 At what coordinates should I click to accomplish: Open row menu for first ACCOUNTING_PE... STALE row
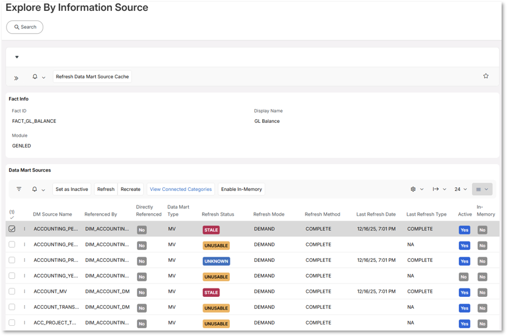[x=25, y=229]
